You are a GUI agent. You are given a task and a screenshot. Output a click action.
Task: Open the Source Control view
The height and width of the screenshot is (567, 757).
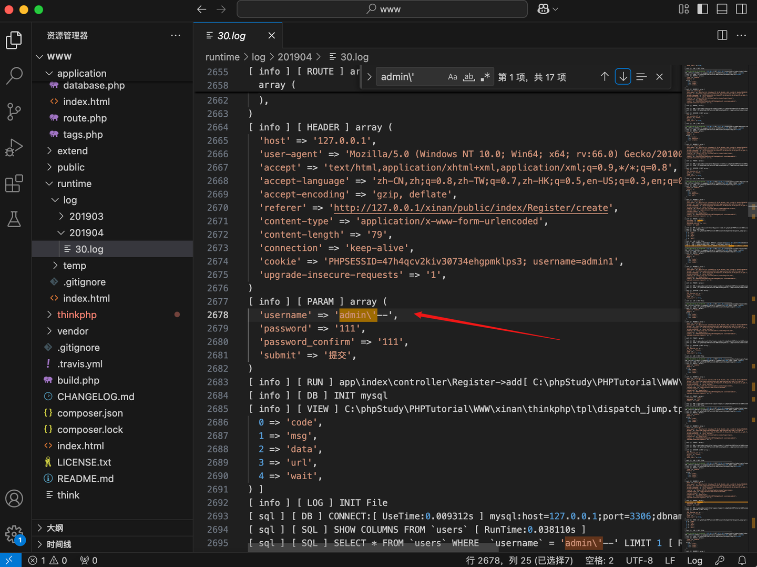click(x=14, y=112)
